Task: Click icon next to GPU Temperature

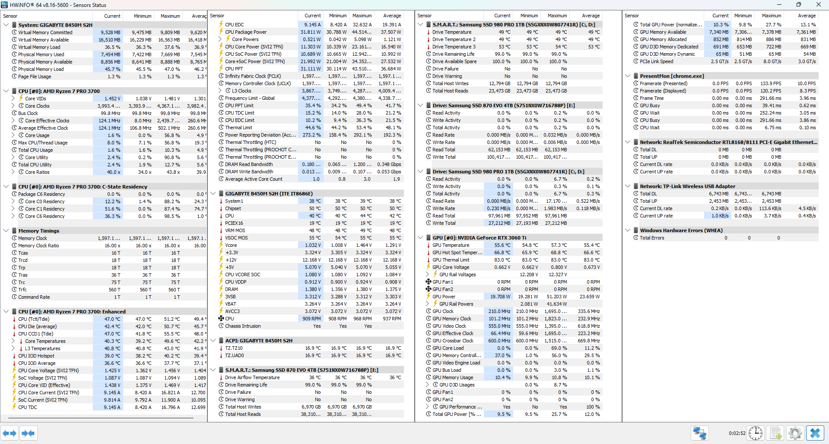Action: click(x=429, y=245)
